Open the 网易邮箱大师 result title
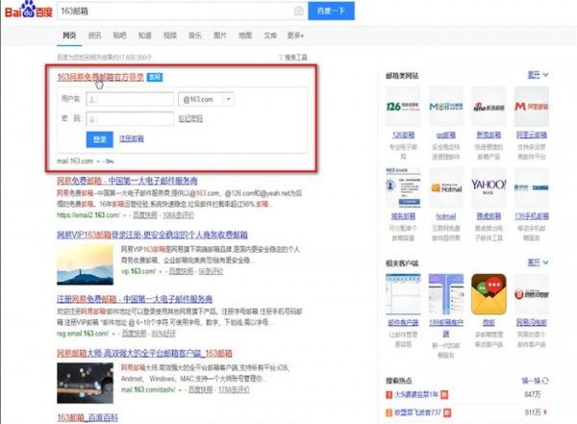577x424 pixels. point(144,354)
